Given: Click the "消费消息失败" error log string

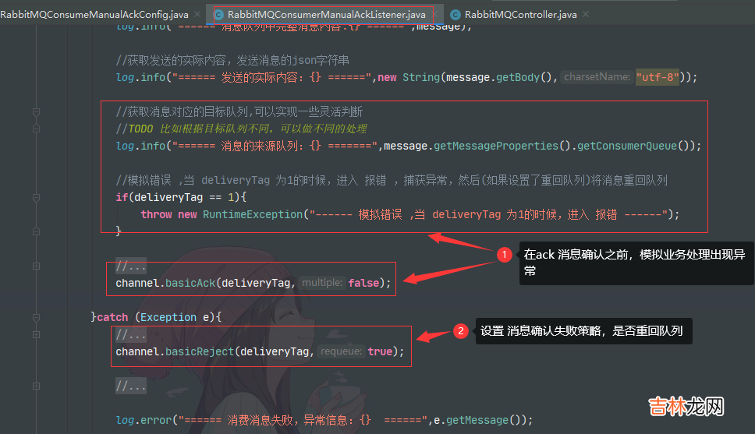Looking at the screenshot, I should [x=303, y=421].
